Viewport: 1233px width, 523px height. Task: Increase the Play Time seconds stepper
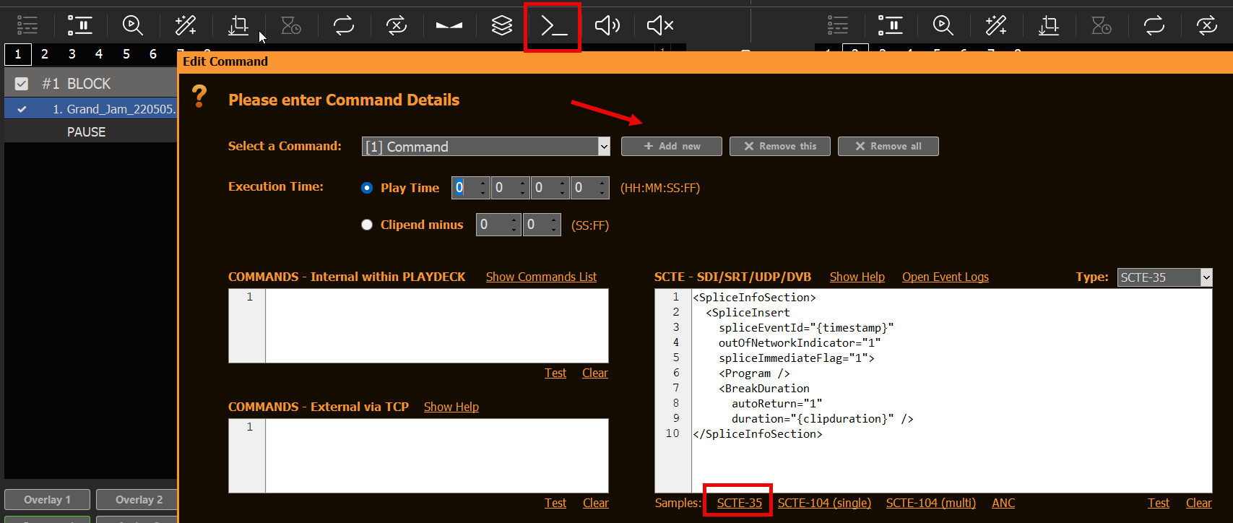point(563,183)
